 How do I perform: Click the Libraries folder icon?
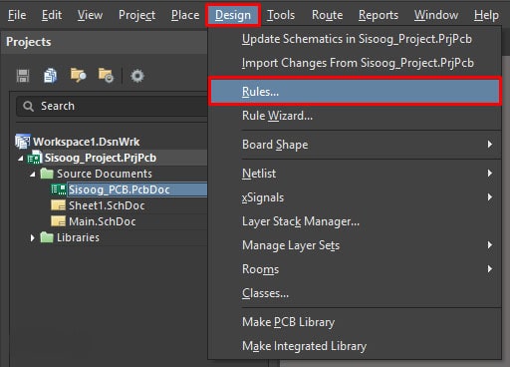pos(47,237)
